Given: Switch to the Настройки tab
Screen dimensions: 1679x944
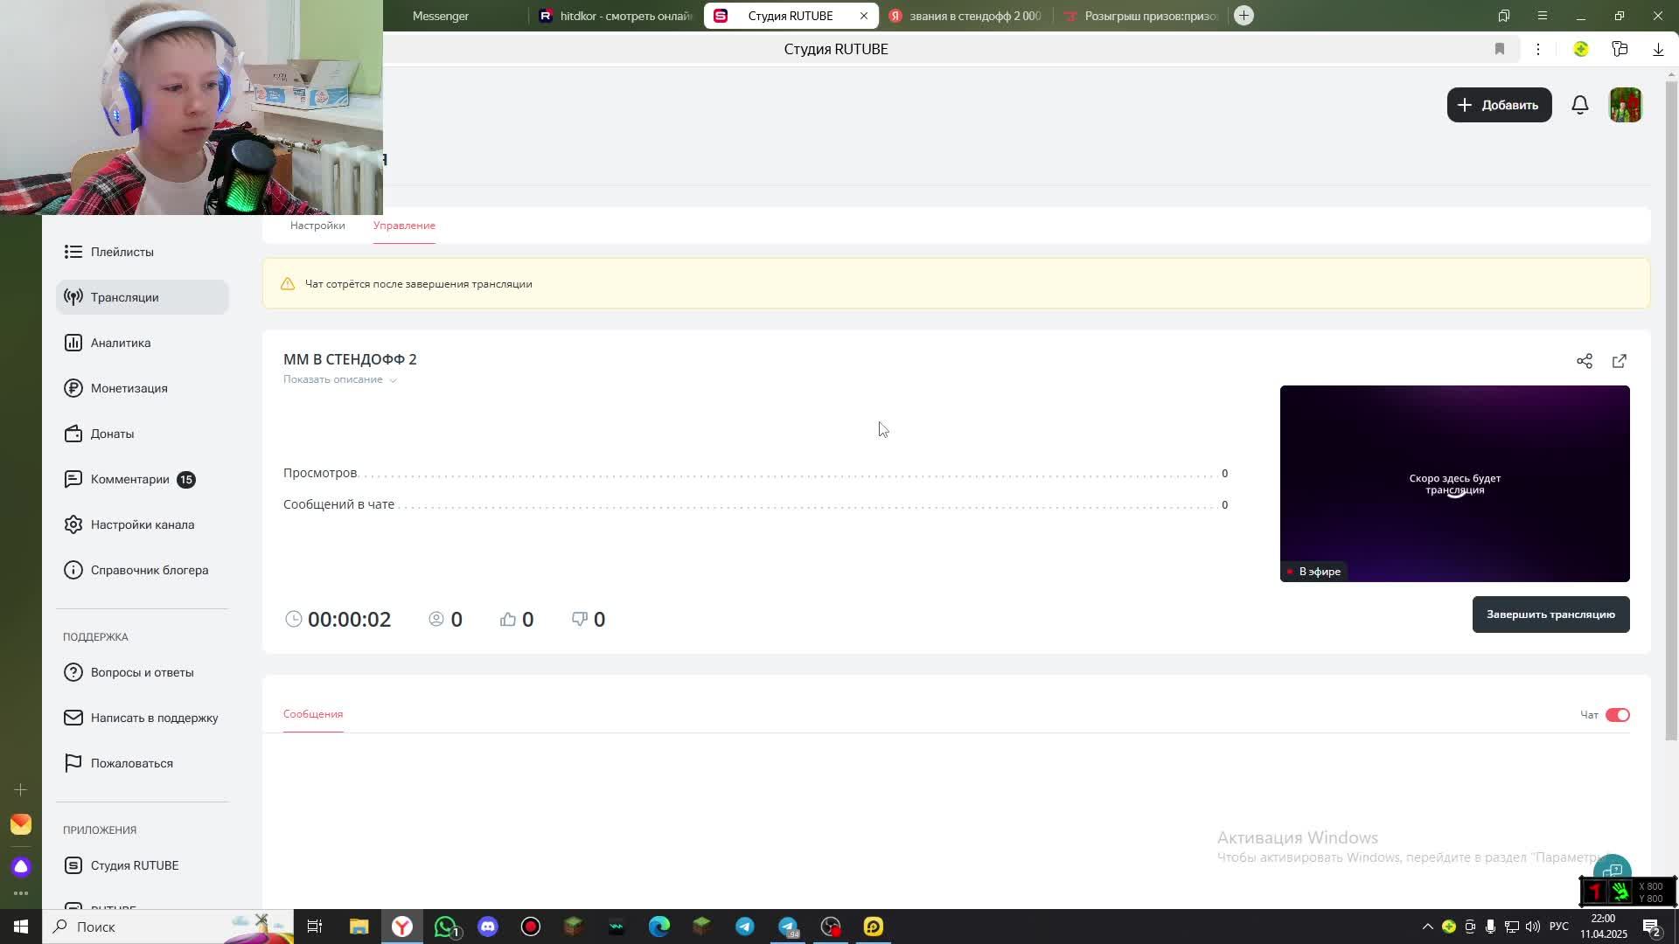Looking at the screenshot, I should [x=317, y=226].
